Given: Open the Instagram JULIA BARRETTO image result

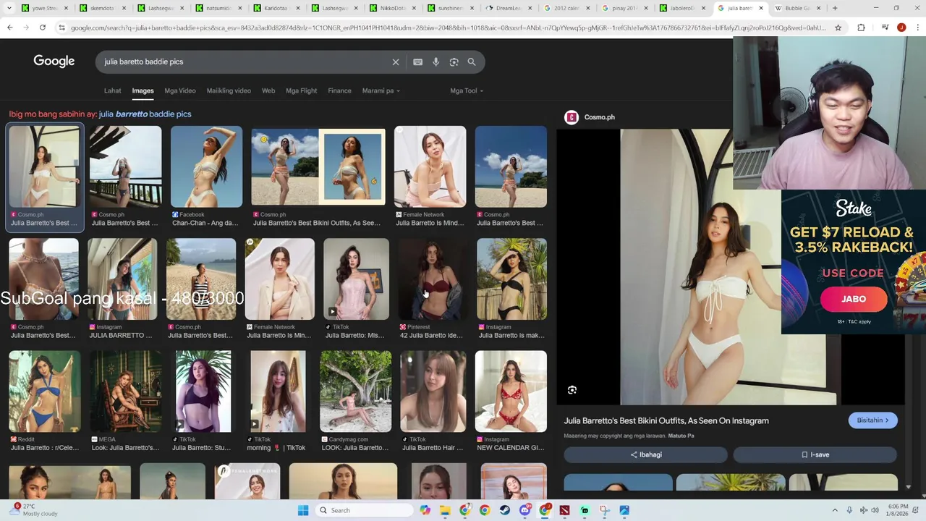Looking at the screenshot, I should click(x=122, y=289).
